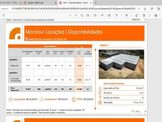Image resolution: width=162 pixels, height=122 pixels.
Task: Click the 'Galpão 2' image caption
Action: click(104, 45)
